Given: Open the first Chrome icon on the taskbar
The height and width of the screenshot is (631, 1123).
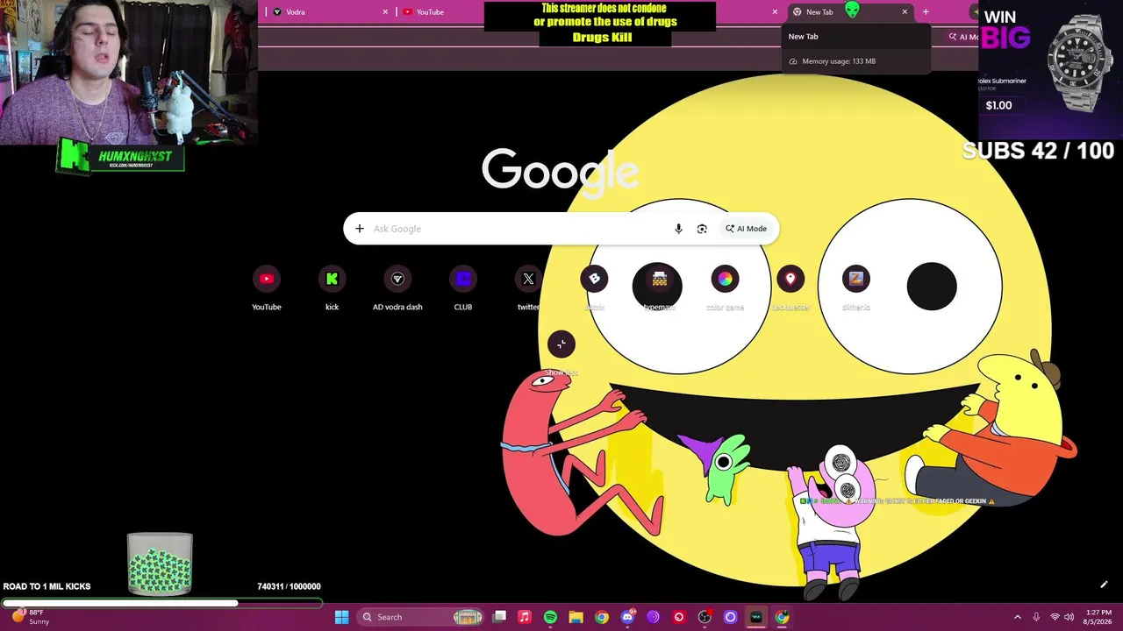Looking at the screenshot, I should point(601,617).
